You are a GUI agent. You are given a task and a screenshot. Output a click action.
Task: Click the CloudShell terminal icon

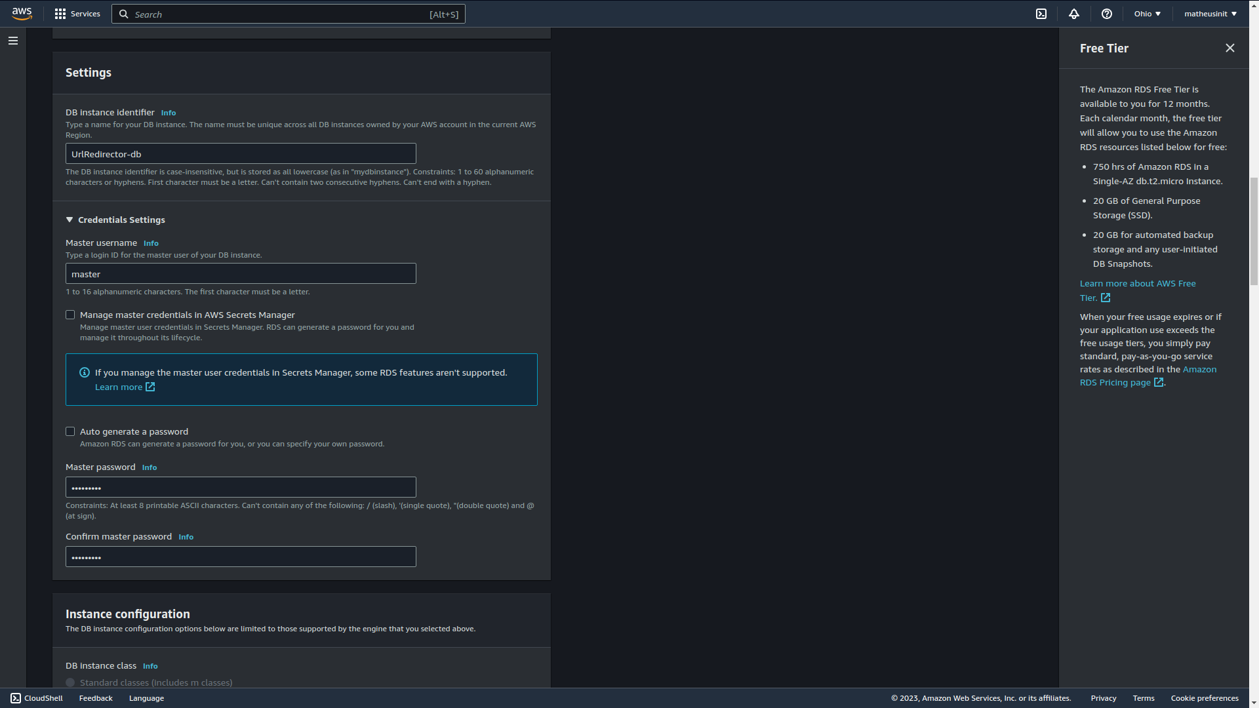1041,14
